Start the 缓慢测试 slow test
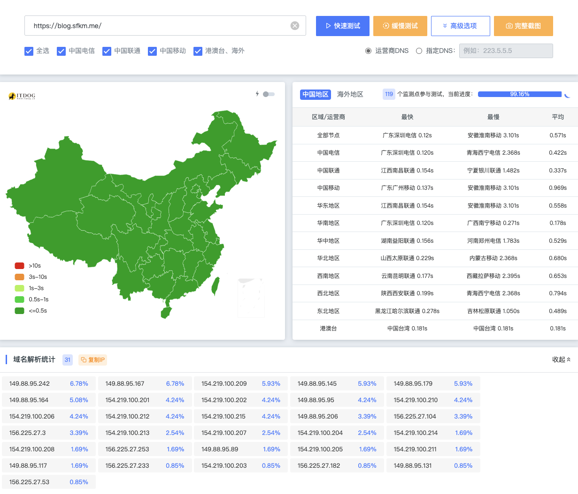 [400, 26]
